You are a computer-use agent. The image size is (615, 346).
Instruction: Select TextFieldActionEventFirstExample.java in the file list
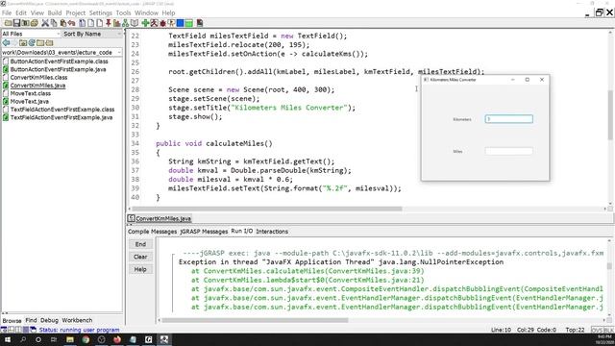tap(61, 117)
